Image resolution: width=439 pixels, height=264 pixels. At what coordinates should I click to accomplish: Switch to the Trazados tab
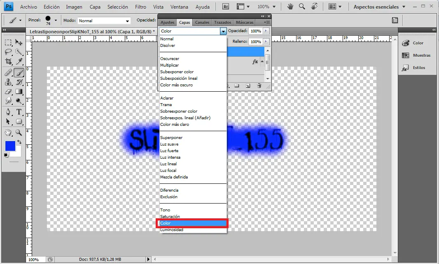click(x=222, y=22)
